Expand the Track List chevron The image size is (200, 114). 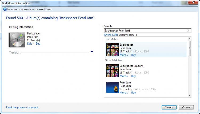[92, 52]
